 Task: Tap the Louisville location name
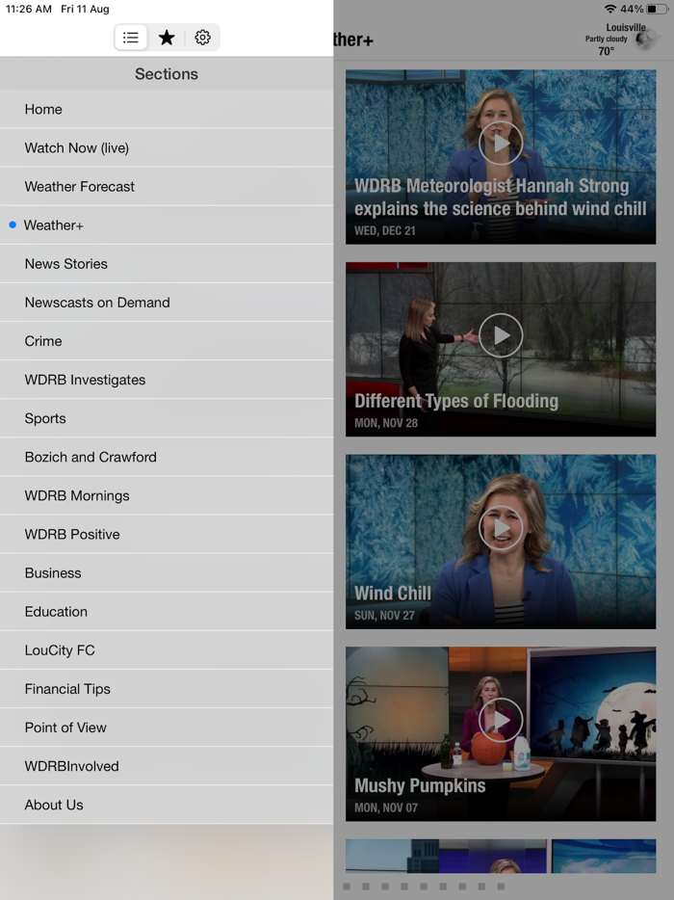(x=626, y=28)
